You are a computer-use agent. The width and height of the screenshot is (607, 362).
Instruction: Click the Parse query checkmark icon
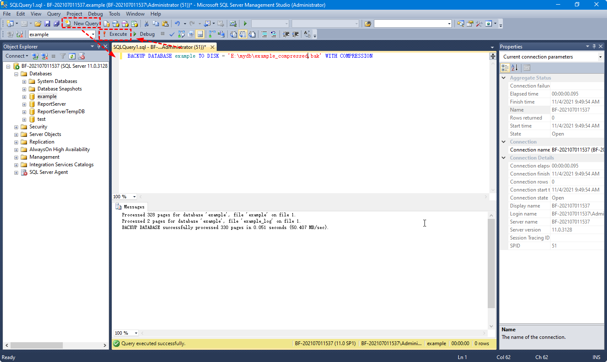(x=172, y=34)
